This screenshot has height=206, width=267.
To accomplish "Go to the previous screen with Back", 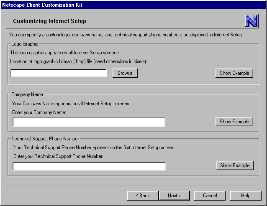I will [142, 196].
